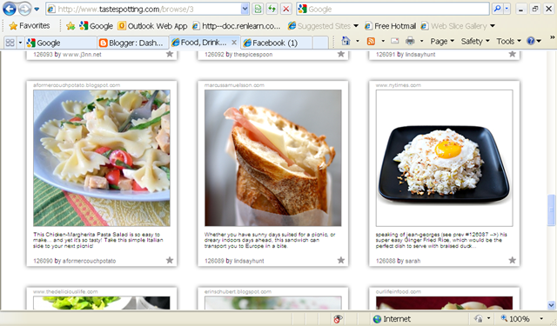Click the Compatibility View icon
The image size is (557, 326).
point(258,10)
